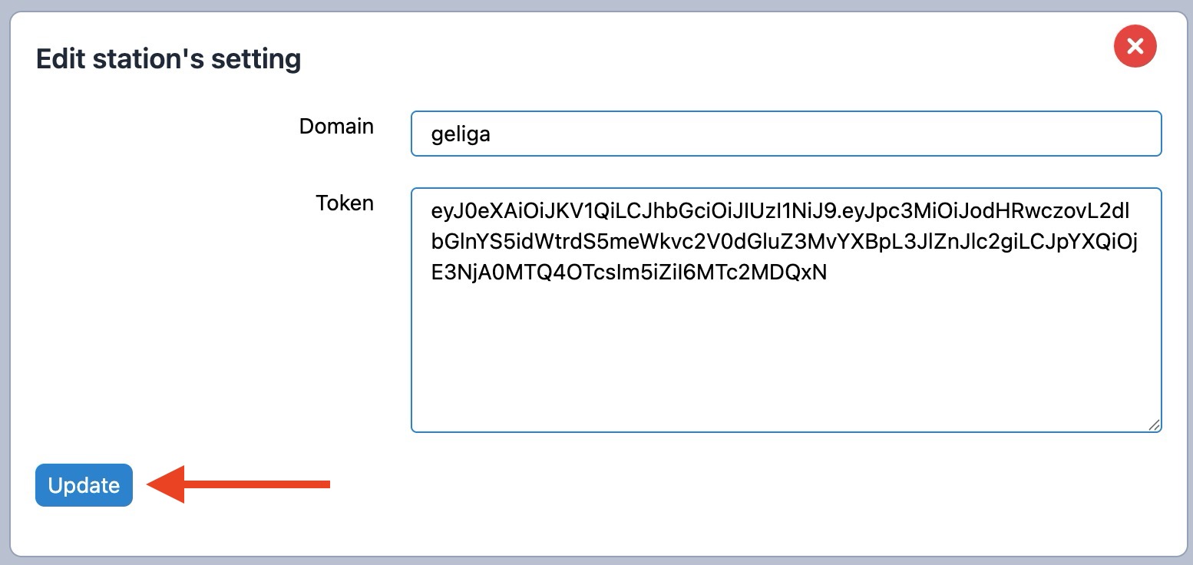Screen dimensions: 1193x565
Task: Focus the Domain input field
Action: pos(785,134)
